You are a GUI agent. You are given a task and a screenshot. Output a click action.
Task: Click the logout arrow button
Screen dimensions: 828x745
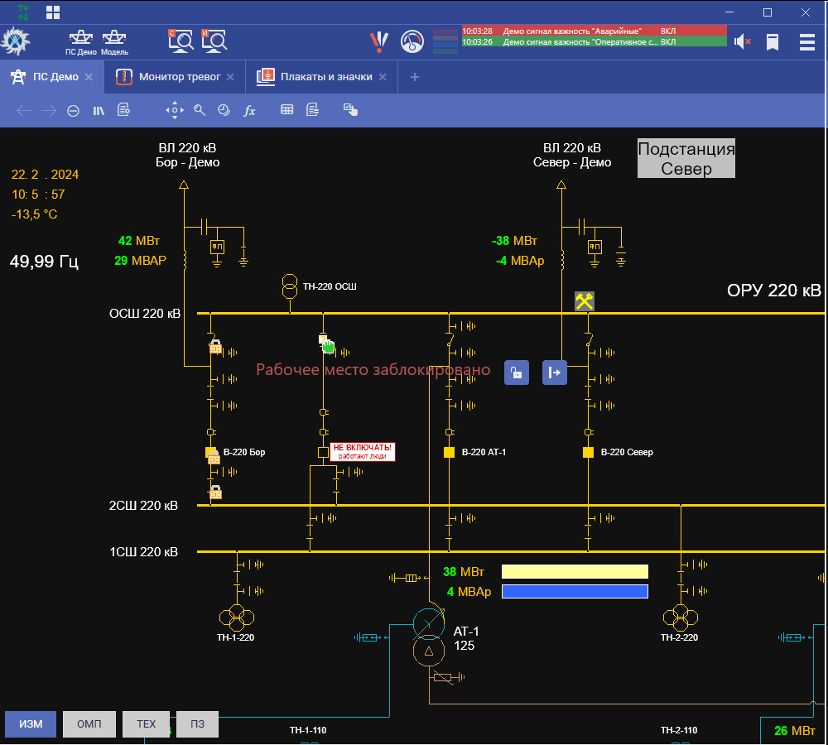coord(555,372)
